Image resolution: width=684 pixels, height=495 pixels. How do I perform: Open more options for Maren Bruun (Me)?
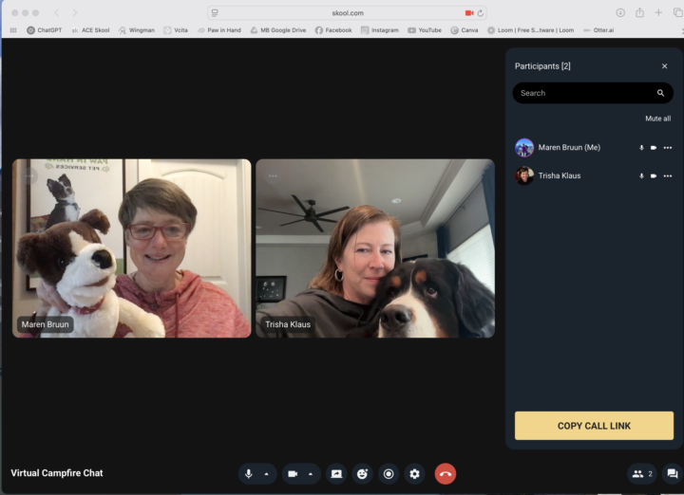(x=668, y=148)
